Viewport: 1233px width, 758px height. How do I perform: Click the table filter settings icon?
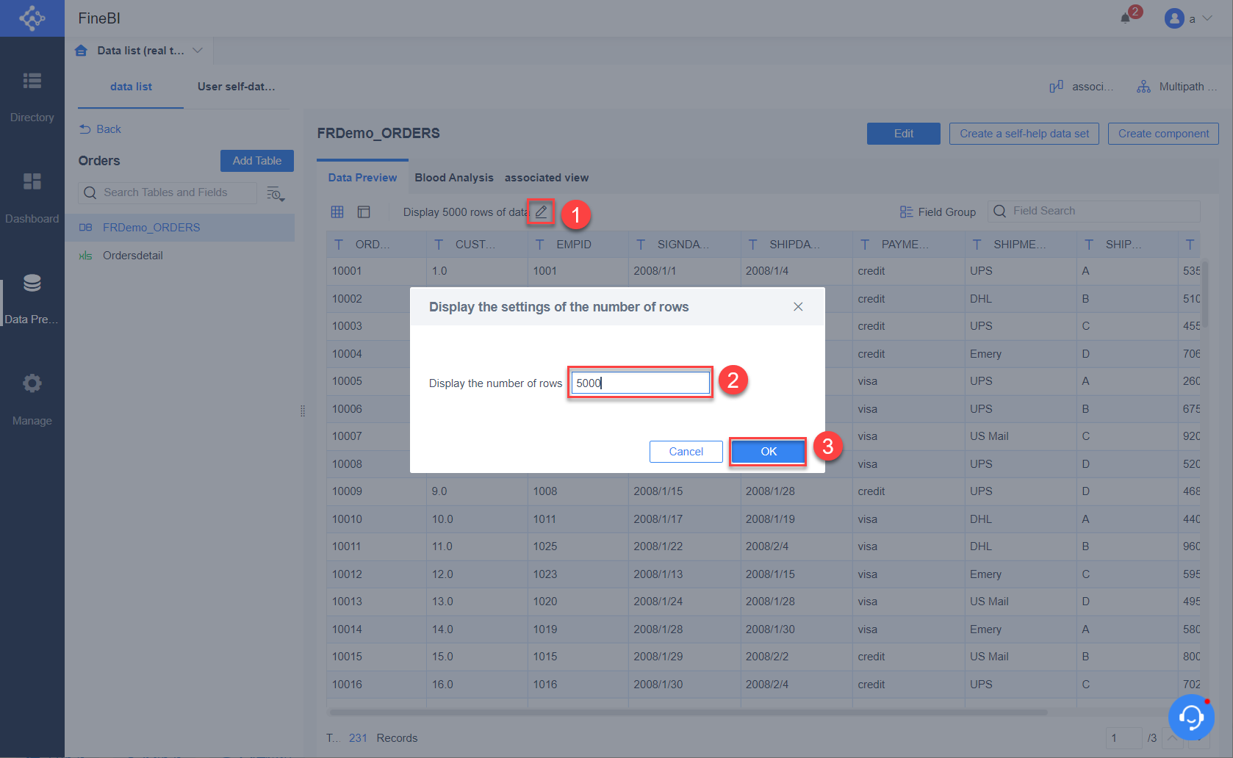pos(276,193)
